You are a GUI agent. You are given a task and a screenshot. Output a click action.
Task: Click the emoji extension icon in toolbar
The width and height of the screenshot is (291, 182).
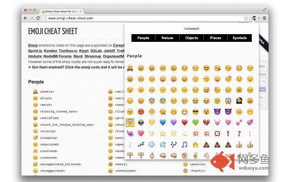pos(254,18)
